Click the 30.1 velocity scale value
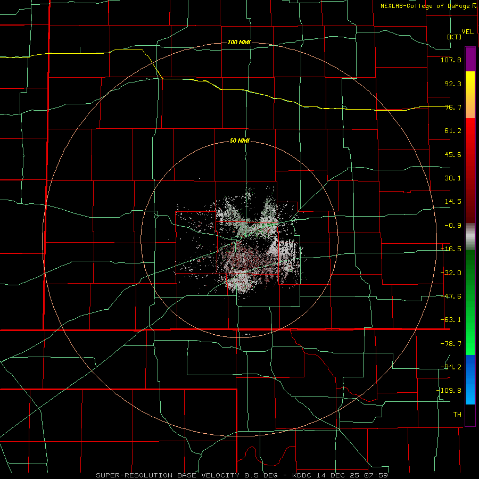The width and height of the screenshot is (479, 479). tap(453, 178)
